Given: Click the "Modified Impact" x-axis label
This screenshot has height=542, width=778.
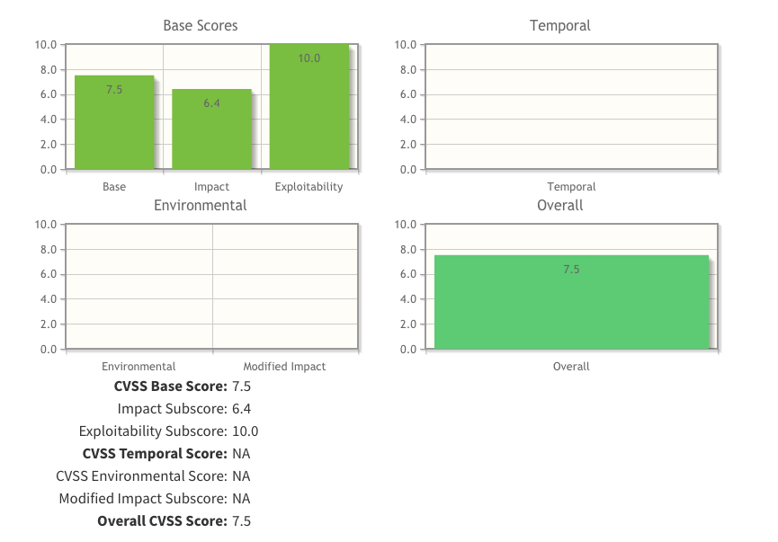Looking at the screenshot, I should [284, 367].
